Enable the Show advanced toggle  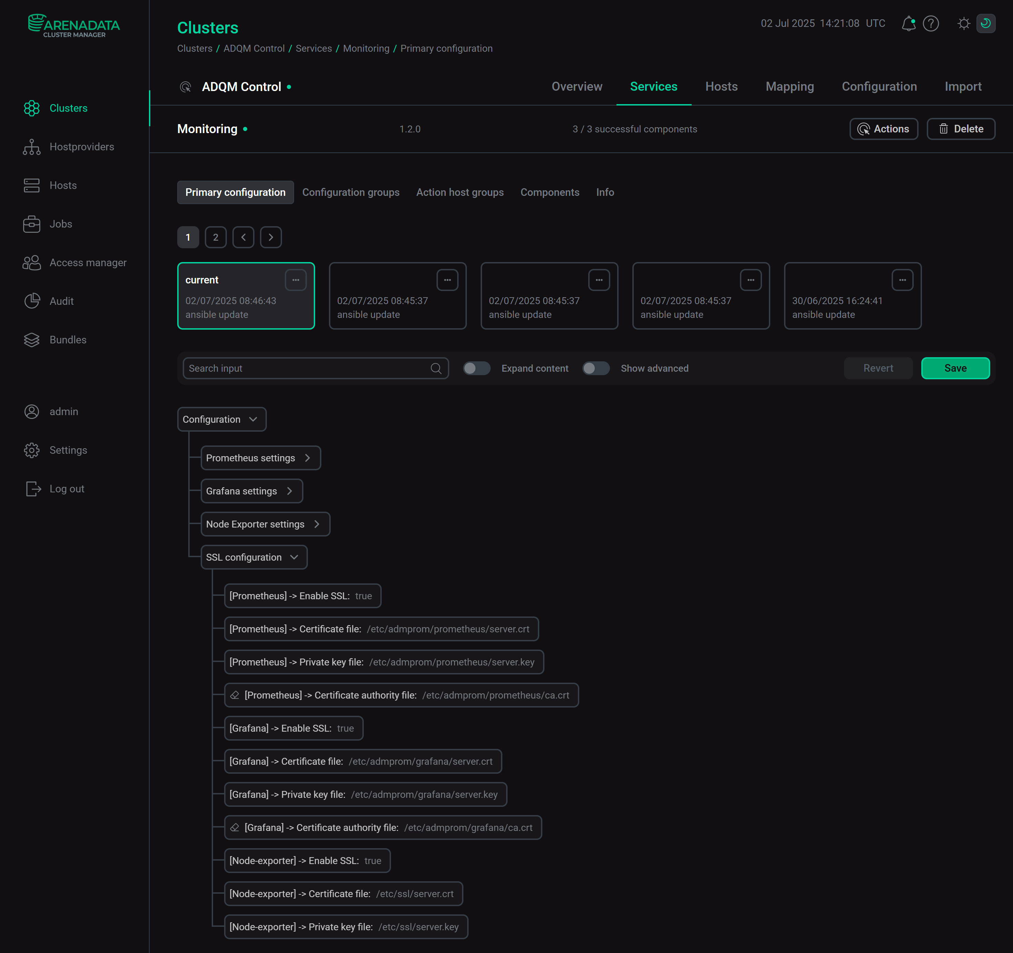[x=596, y=368]
